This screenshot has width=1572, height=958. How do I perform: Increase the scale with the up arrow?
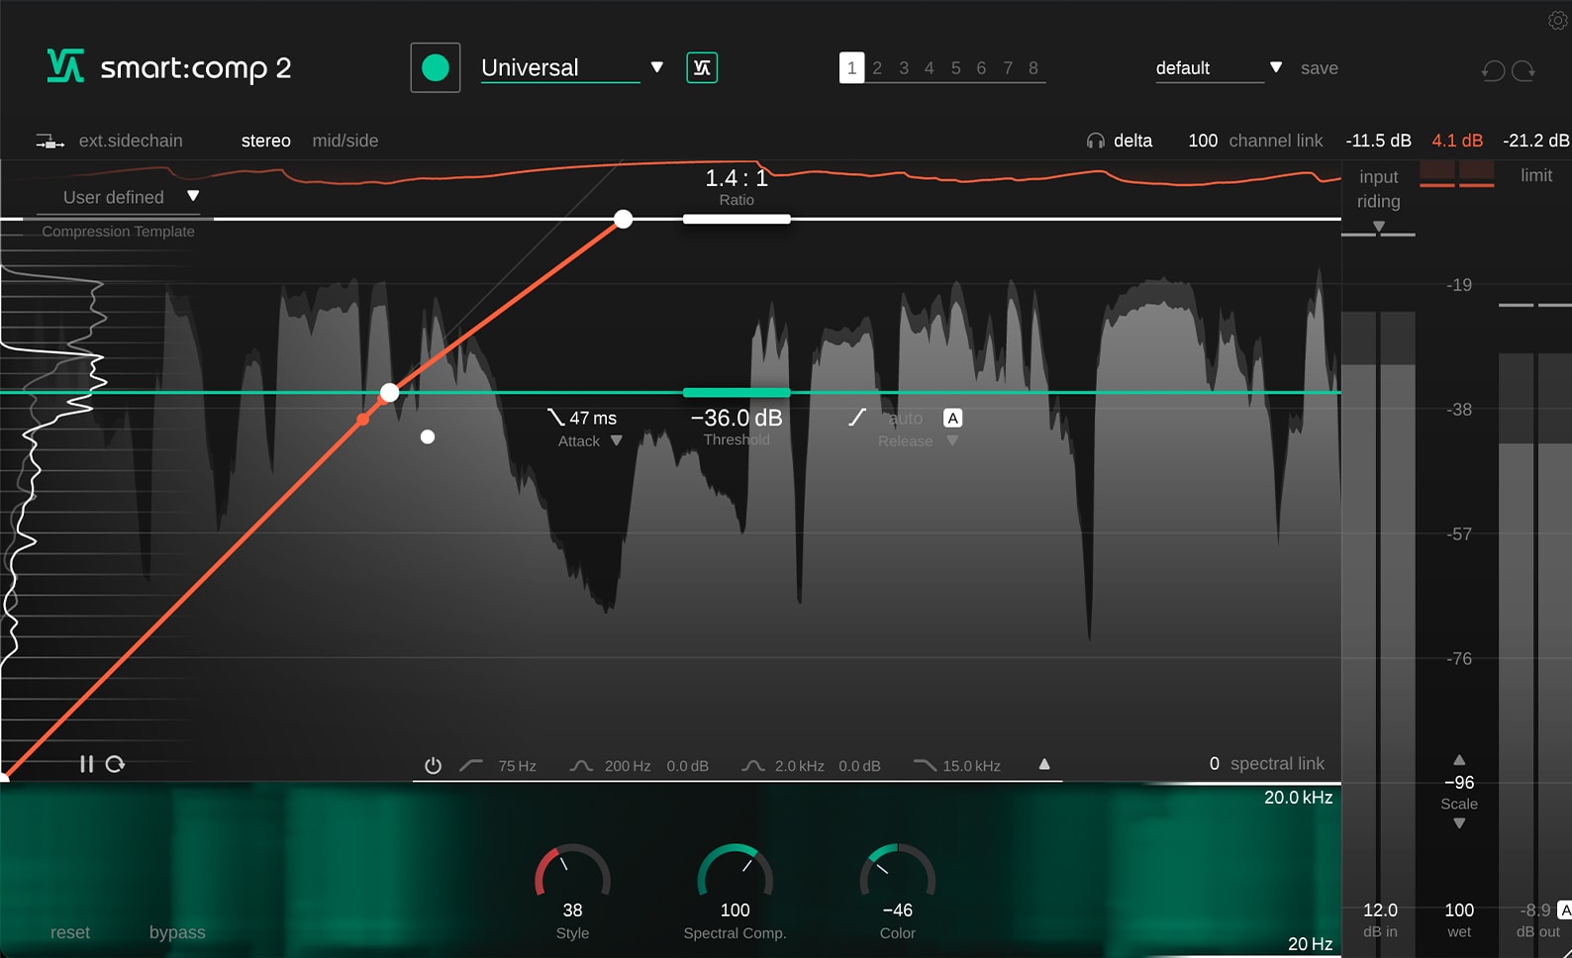(x=1459, y=760)
